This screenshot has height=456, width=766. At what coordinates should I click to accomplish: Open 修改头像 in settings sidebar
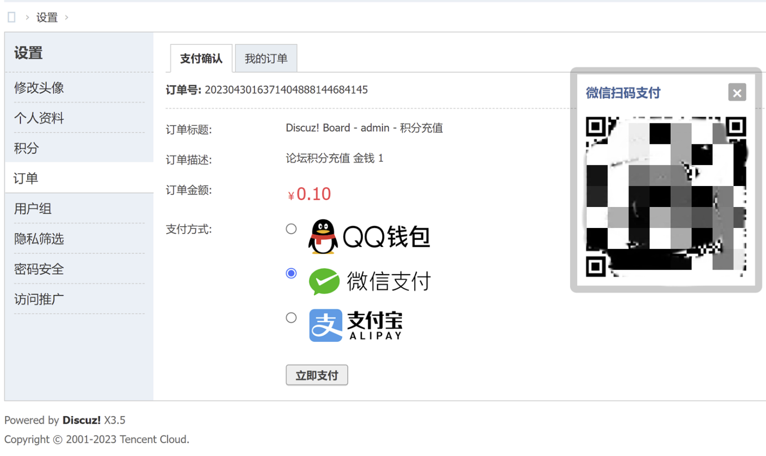pos(39,88)
